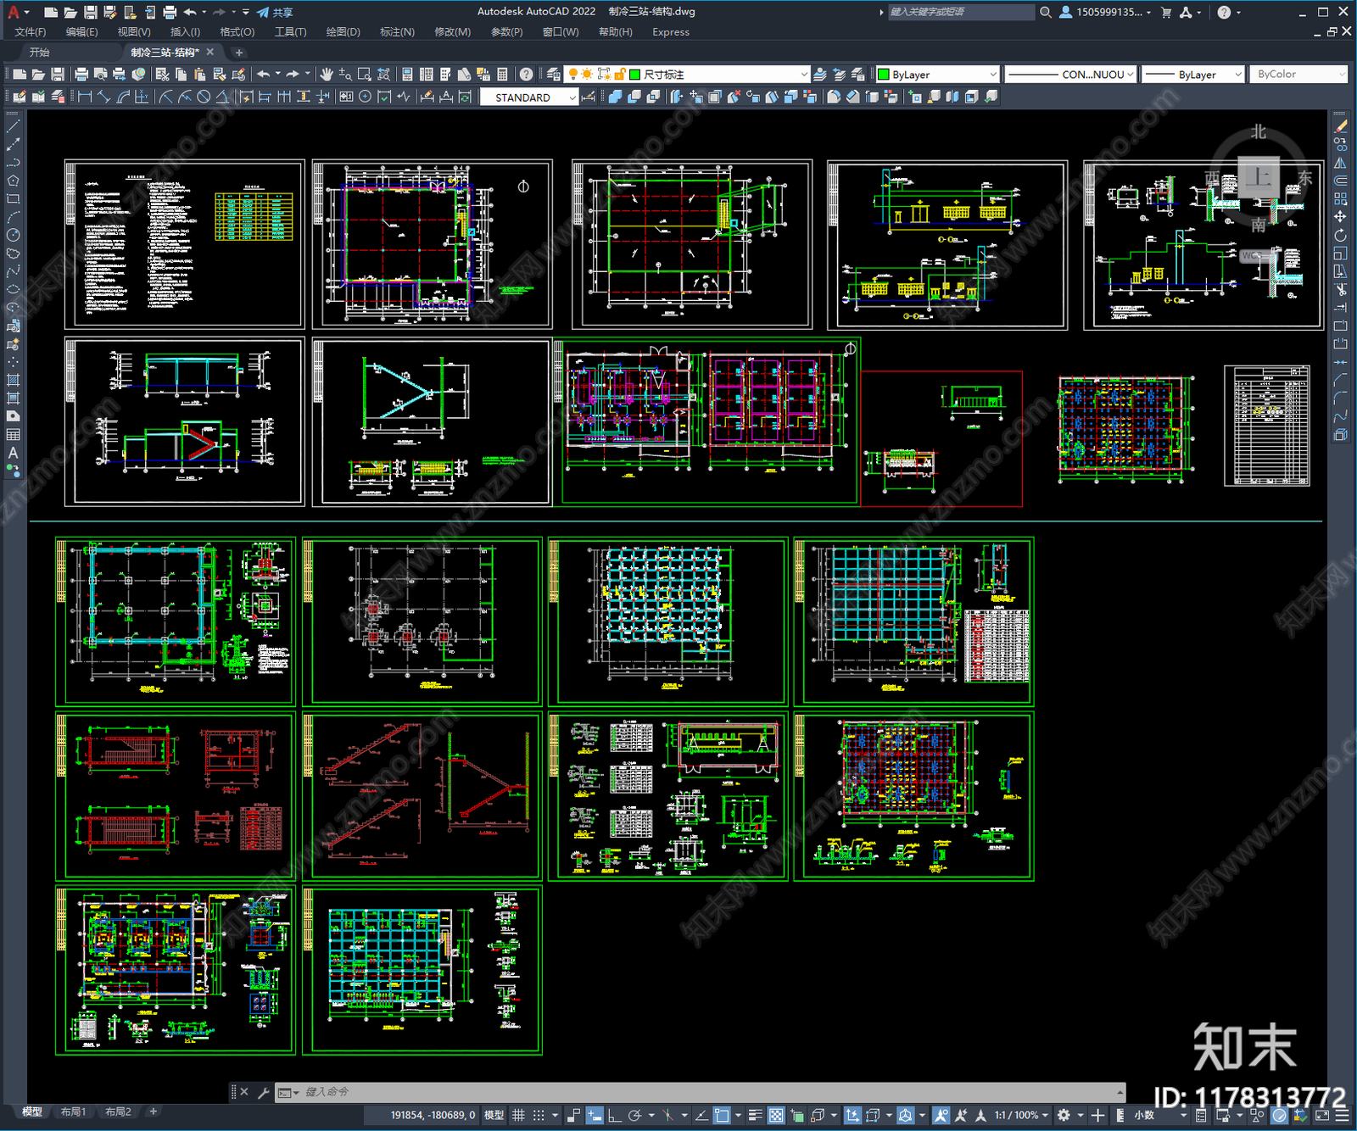Click the search magnifier icon
Screen dimensions: 1357x1131
[x=1046, y=12]
